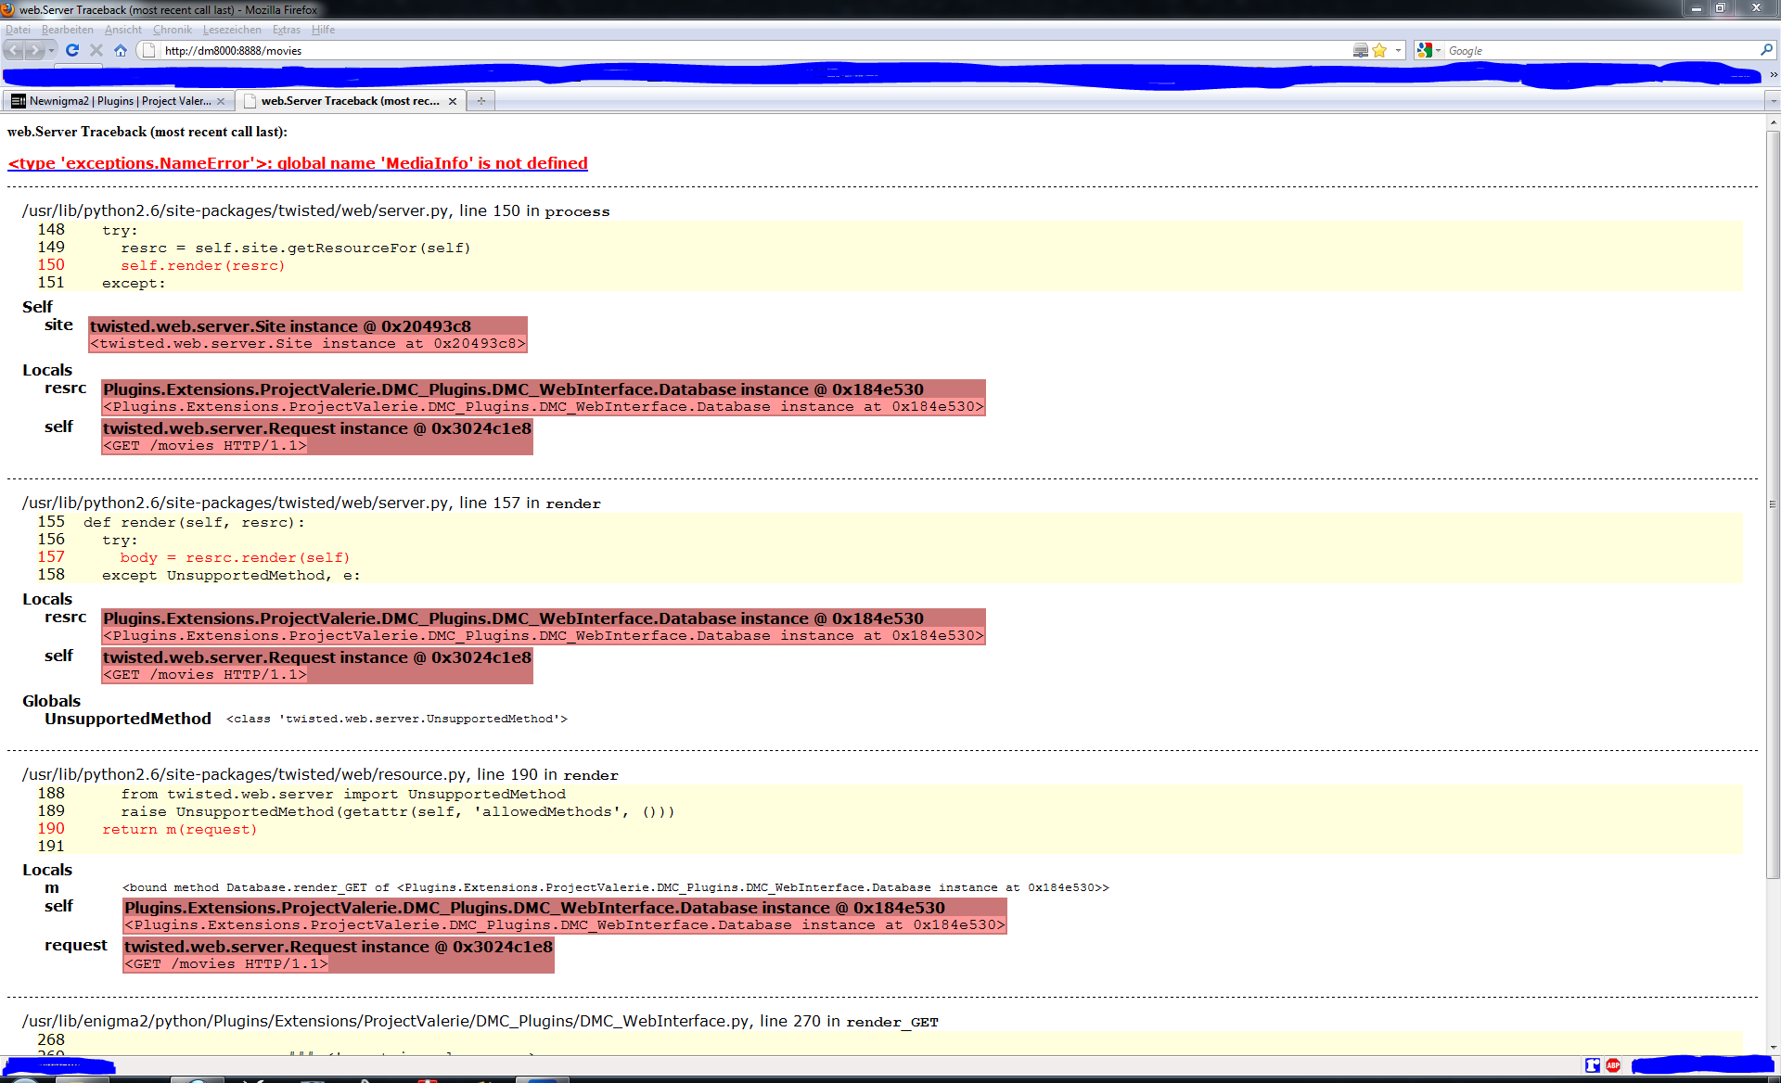Open the Google search engine dropdown
1781x1083 pixels.
(x=1429, y=50)
